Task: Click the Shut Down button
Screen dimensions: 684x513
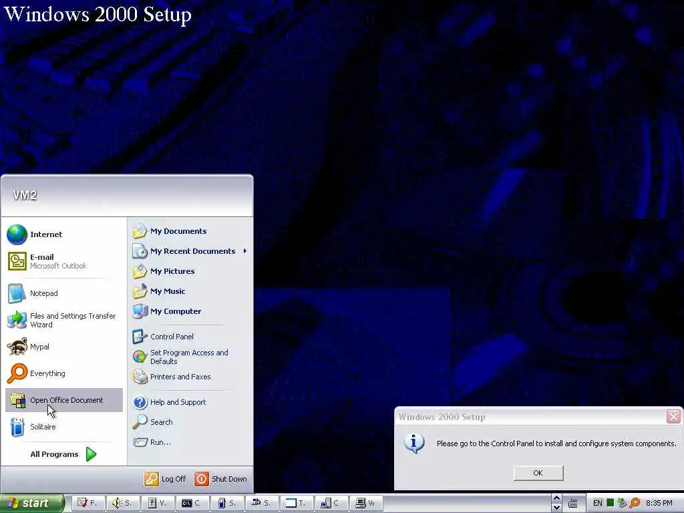Action: 220,479
